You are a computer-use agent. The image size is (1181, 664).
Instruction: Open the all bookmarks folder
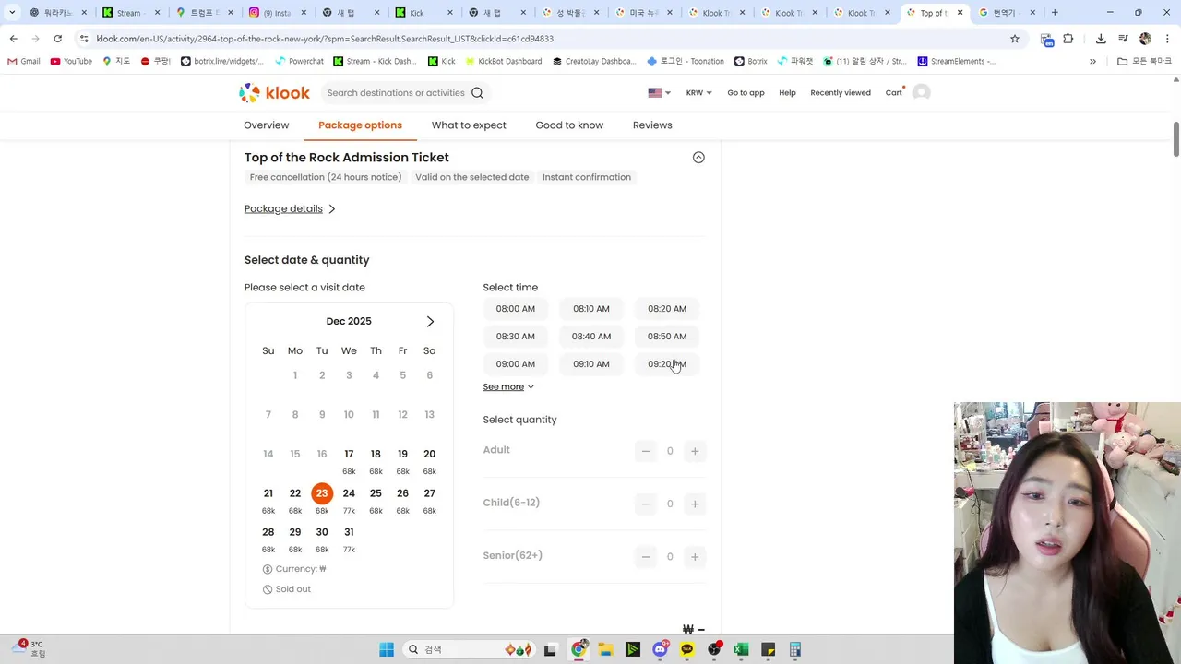pos(1144,61)
